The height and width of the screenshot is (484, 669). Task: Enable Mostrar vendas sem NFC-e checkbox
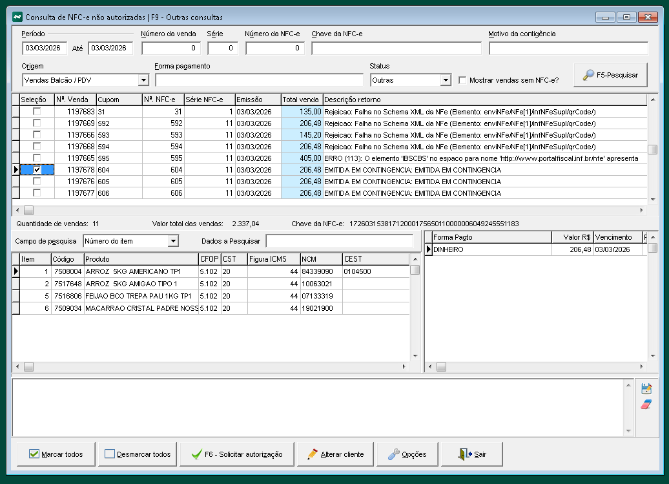pos(462,80)
